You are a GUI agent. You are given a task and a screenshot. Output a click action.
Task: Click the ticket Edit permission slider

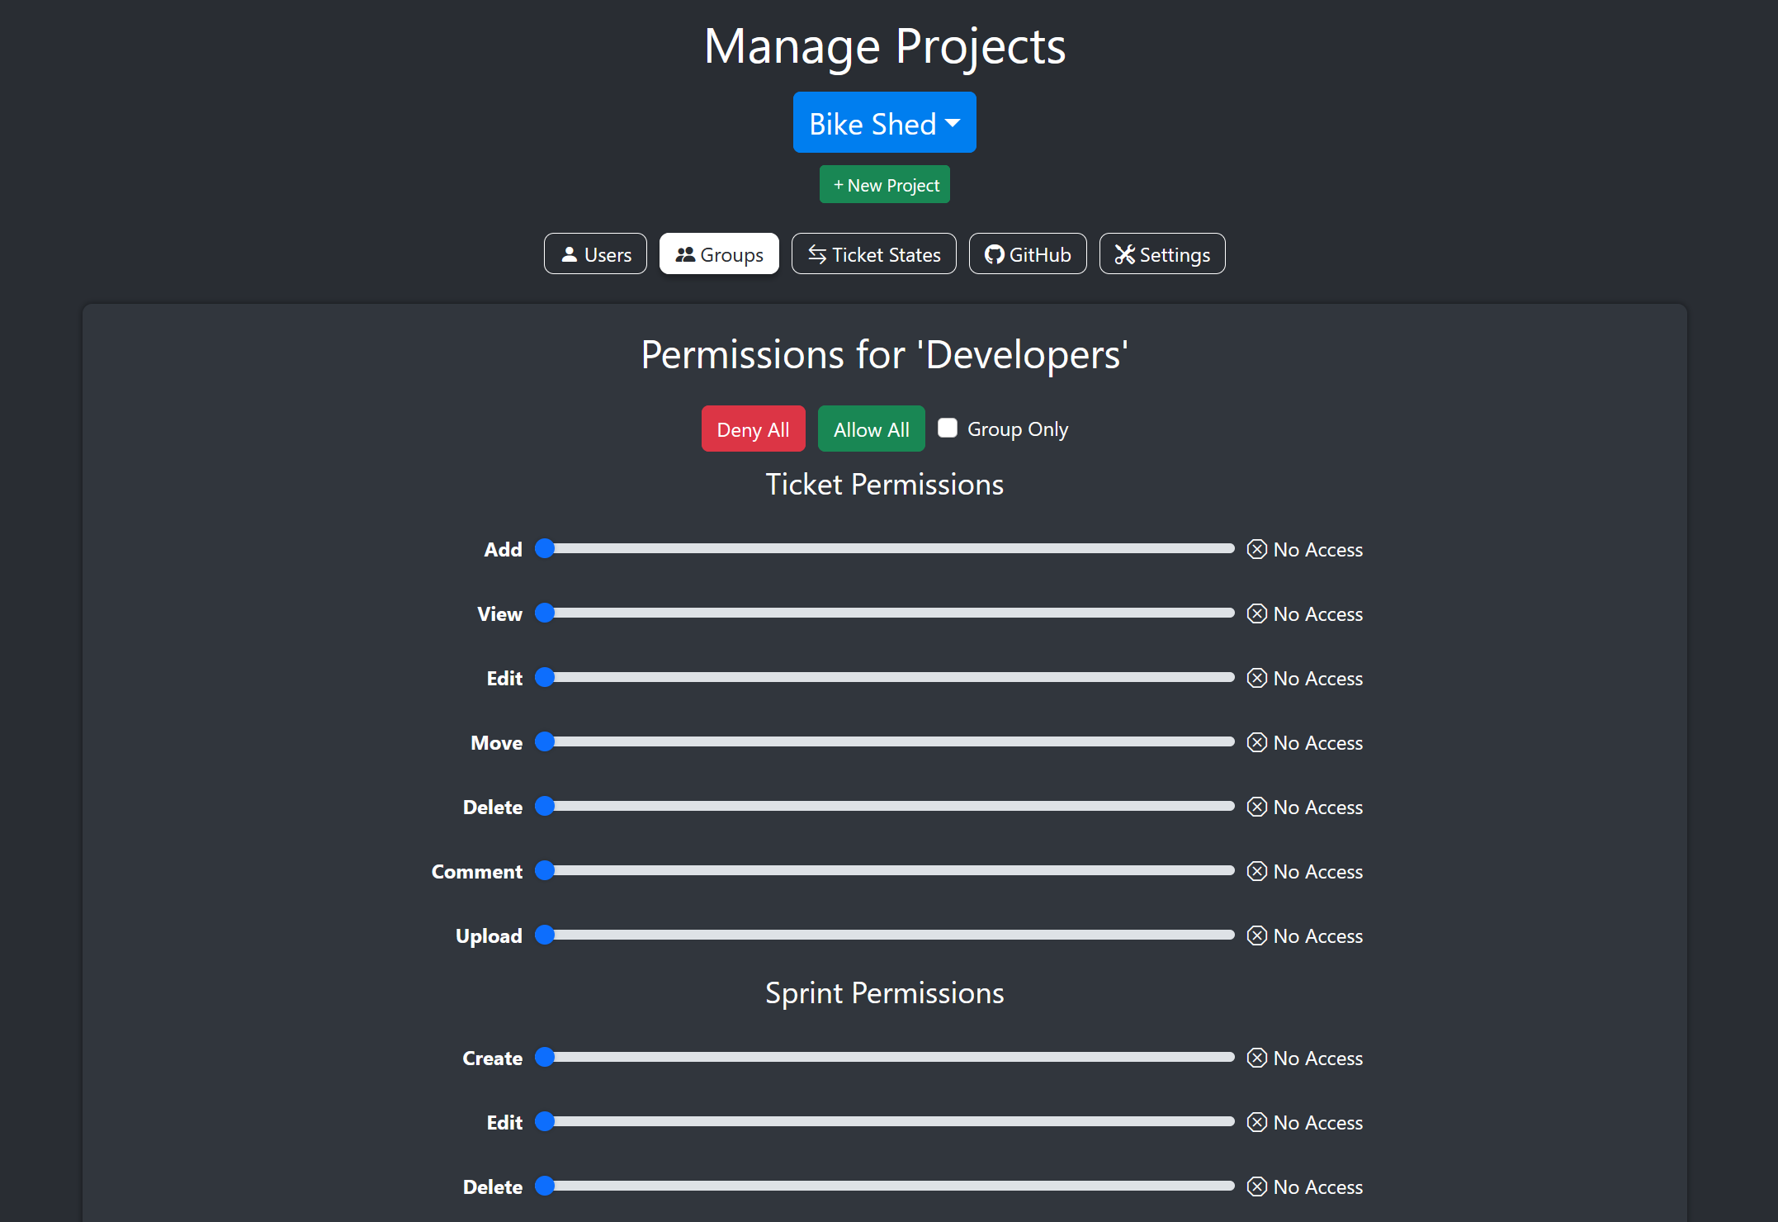[x=885, y=678]
